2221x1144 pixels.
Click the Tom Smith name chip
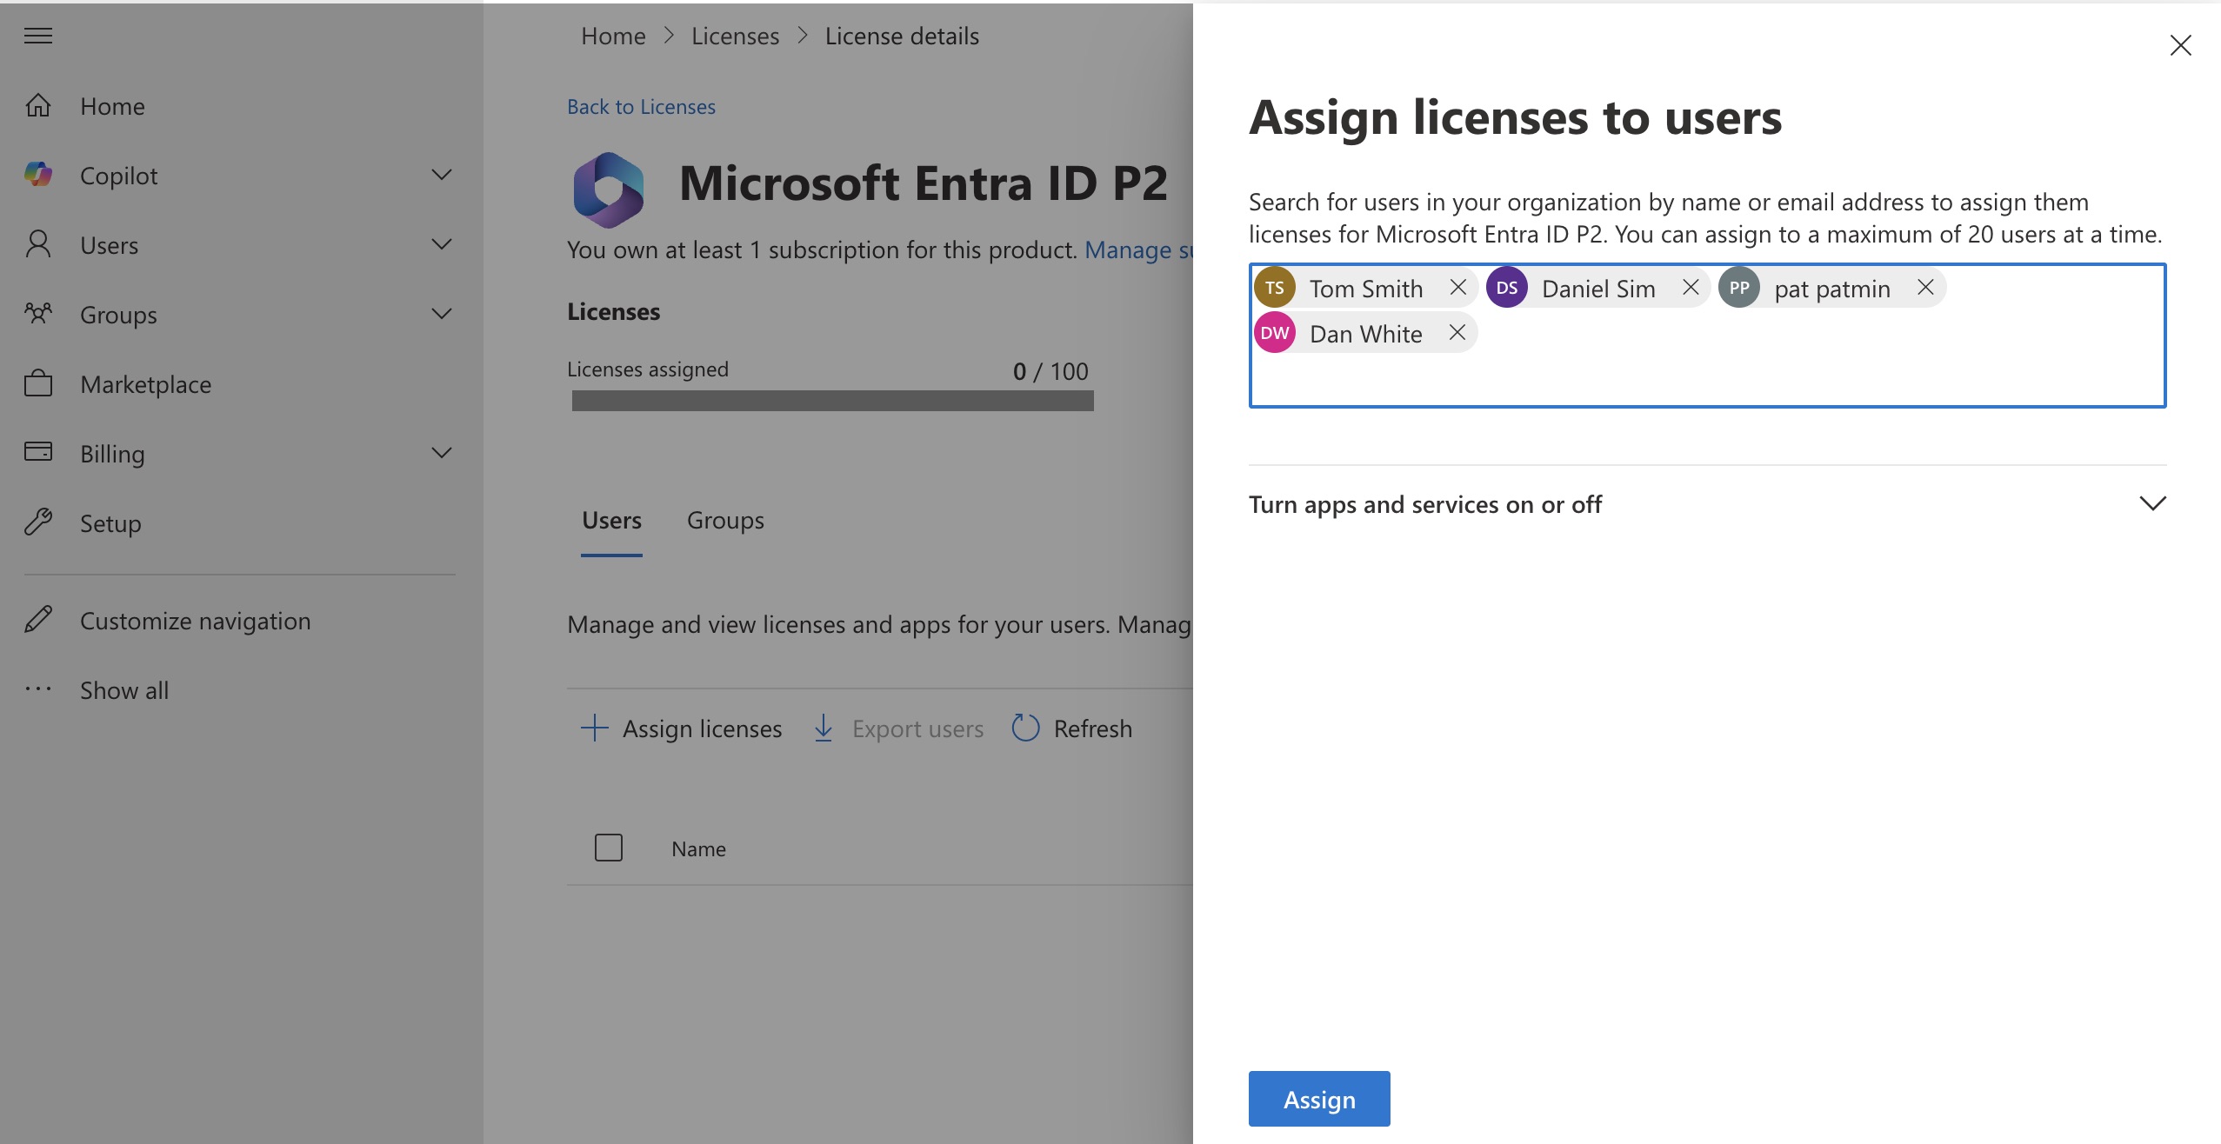(1366, 289)
